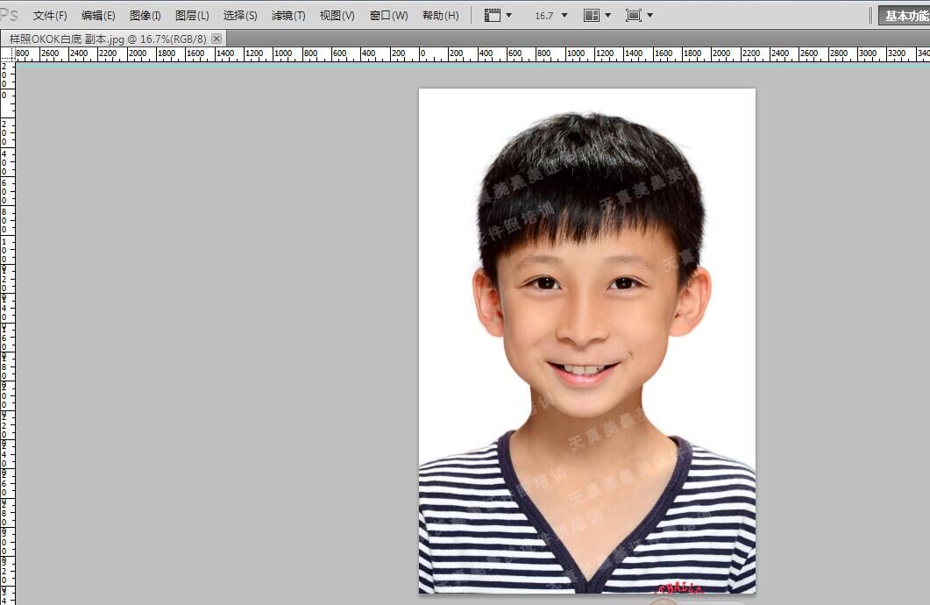930x605 pixels.
Task: Open the 视图(V) menu
Action: [337, 16]
